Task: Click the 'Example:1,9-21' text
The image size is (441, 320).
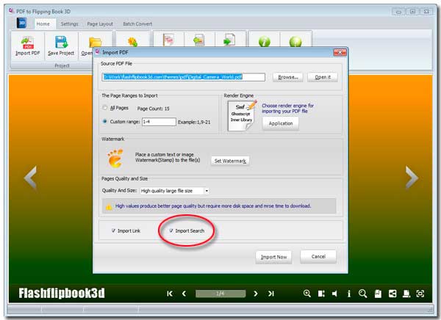Action: (194, 122)
